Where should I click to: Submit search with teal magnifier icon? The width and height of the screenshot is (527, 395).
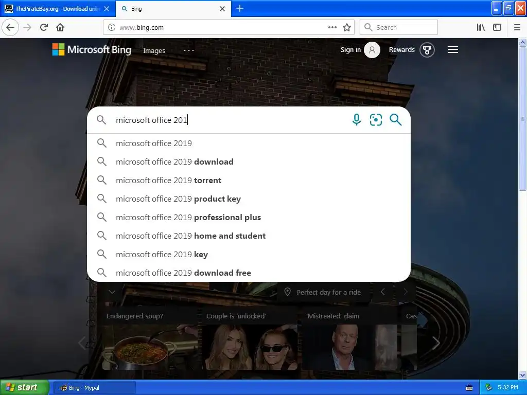point(396,119)
